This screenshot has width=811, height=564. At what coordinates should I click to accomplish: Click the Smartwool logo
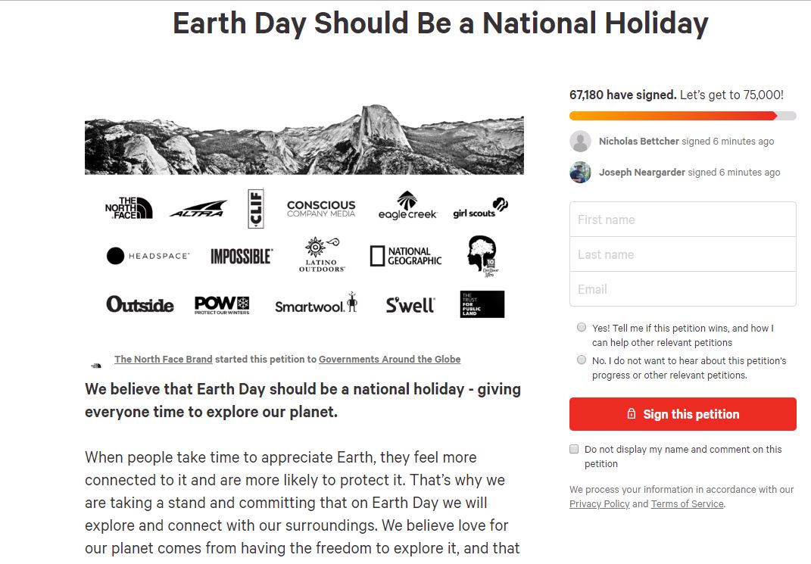tap(316, 304)
